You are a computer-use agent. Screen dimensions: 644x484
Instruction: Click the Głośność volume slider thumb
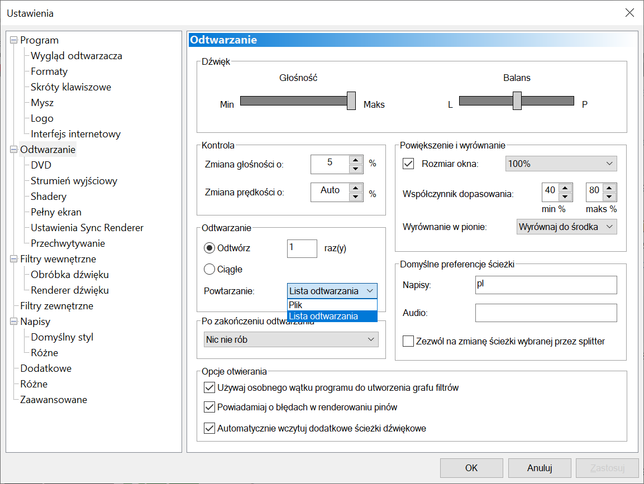point(351,100)
